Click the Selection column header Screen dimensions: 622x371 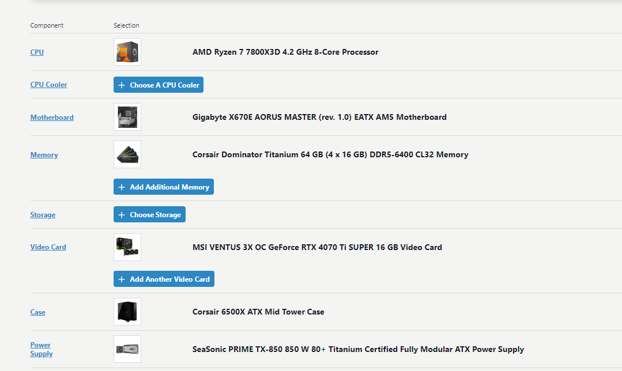point(126,25)
